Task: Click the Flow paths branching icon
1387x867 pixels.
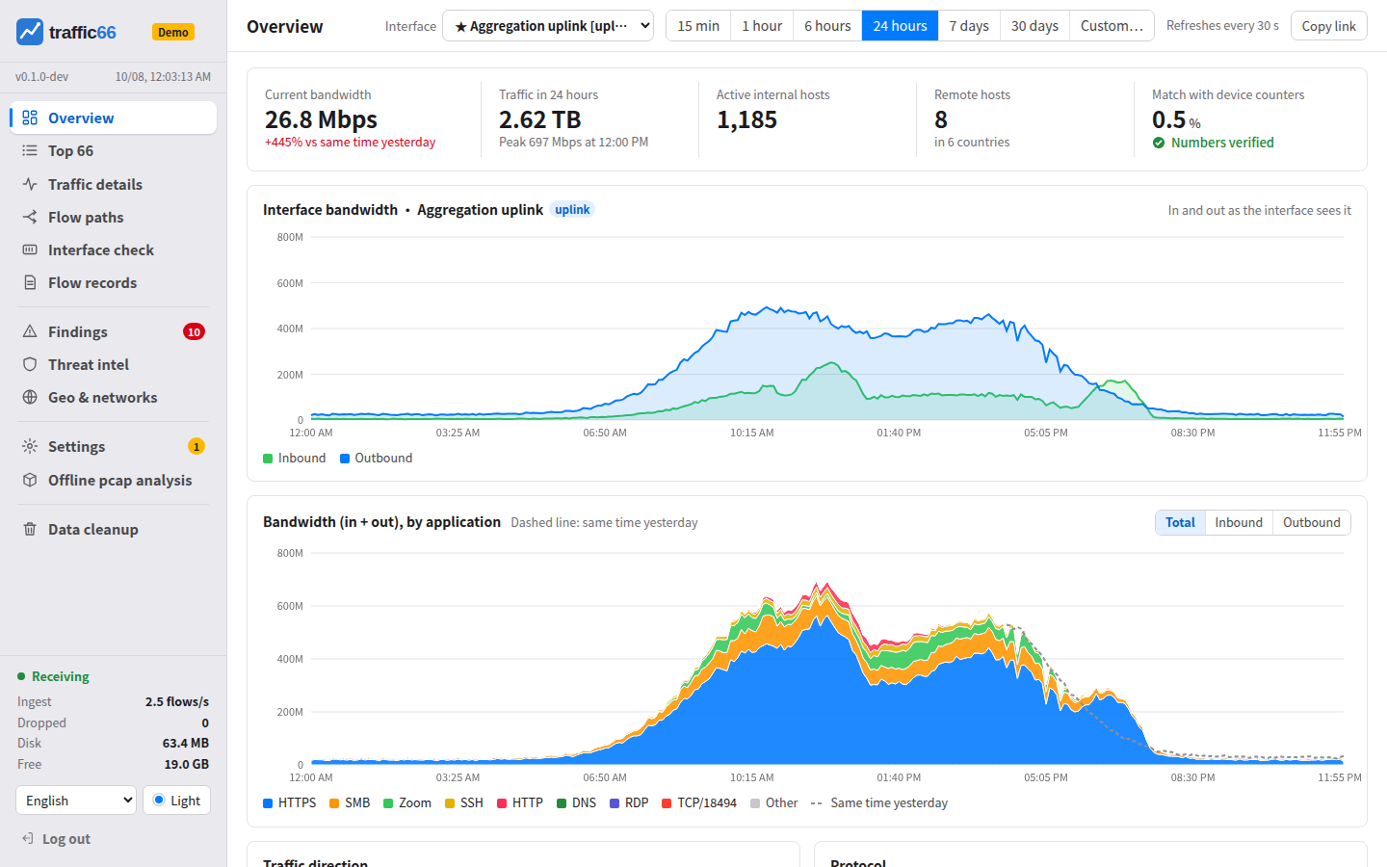Action: pyautogui.click(x=30, y=217)
